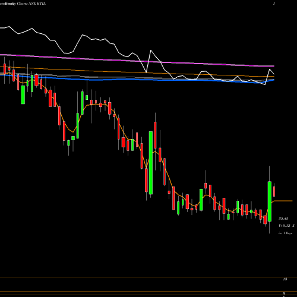Click the '13' axis value label

pos(285,279)
